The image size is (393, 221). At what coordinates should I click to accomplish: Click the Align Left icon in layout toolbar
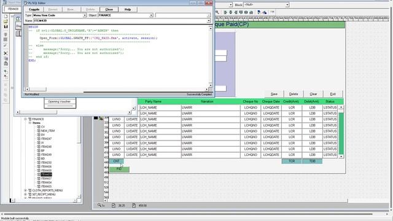(225, 12)
